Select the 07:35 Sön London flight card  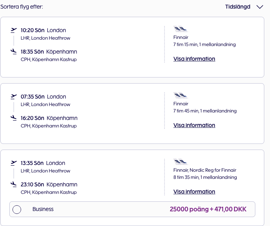click(107, 136)
